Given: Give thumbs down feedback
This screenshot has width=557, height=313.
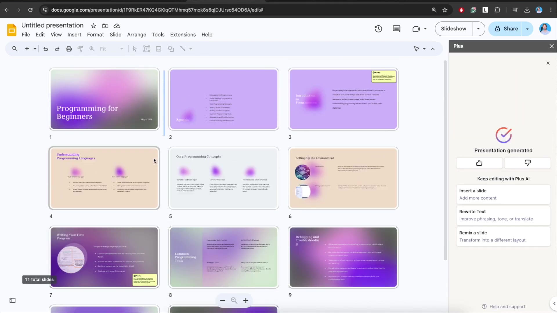Looking at the screenshot, I should click(527, 163).
